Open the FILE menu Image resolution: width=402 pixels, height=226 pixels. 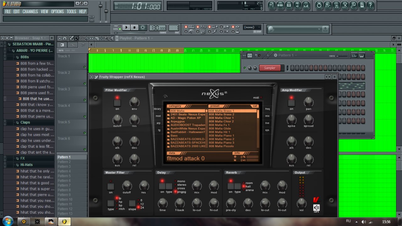[8, 12]
